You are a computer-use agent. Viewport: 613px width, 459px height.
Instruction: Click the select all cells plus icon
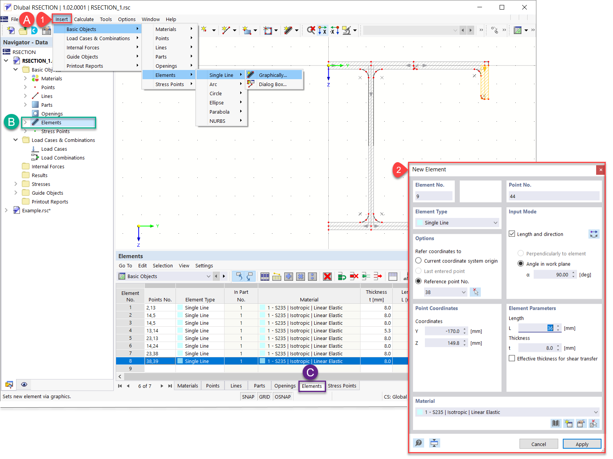[288, 276]
